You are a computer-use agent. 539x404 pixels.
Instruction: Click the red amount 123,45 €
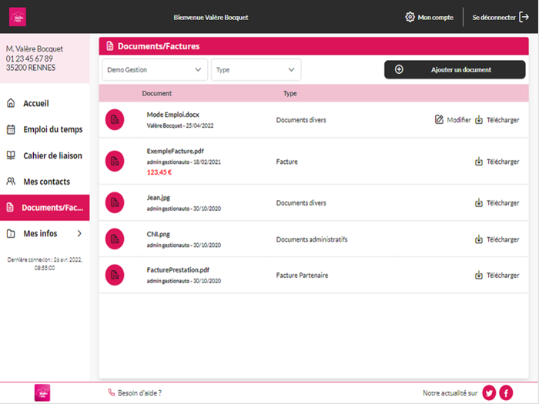coord(159,172)
